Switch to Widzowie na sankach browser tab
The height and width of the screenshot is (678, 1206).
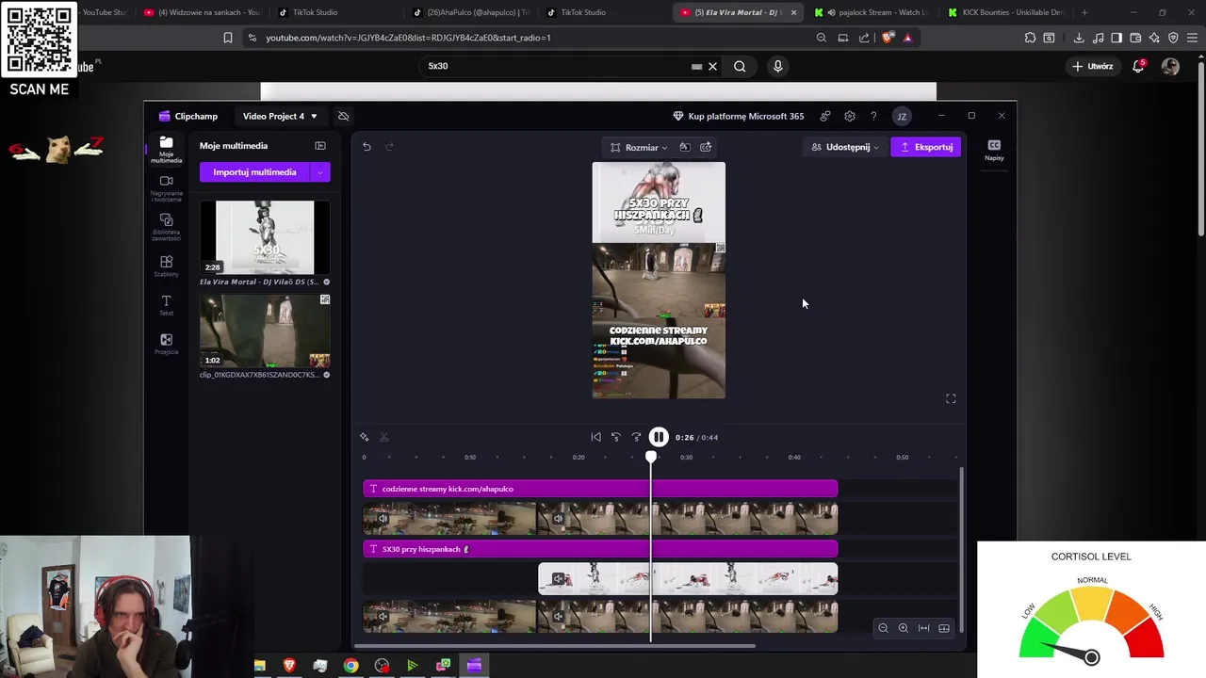201,12
